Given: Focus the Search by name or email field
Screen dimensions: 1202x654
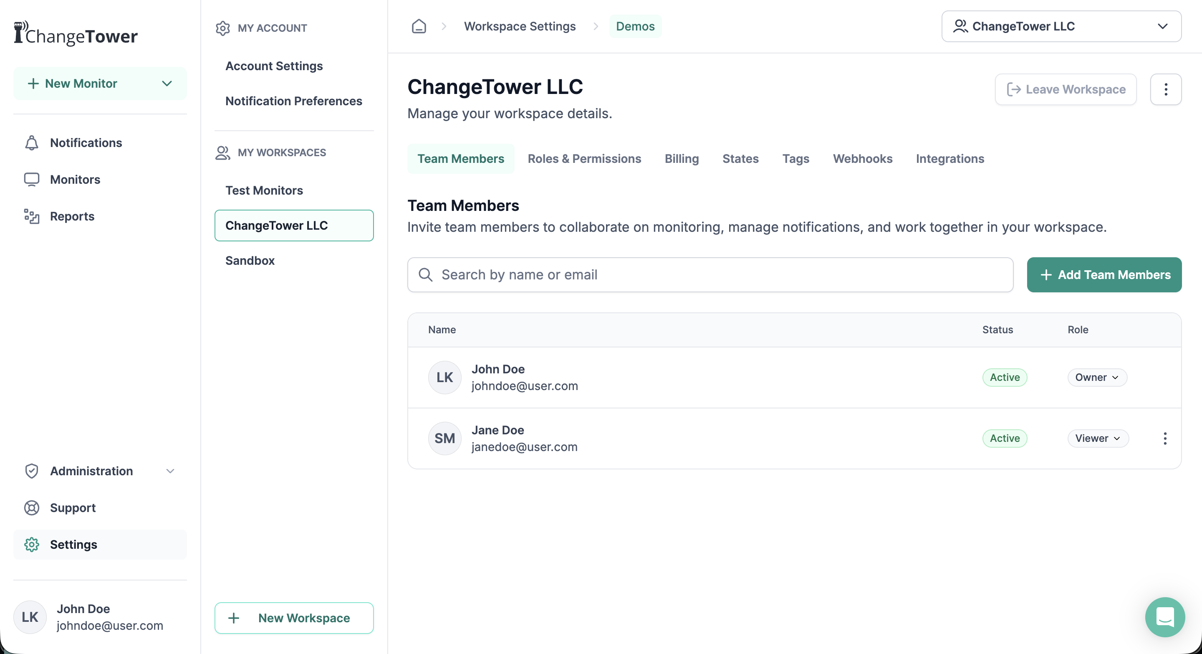Looking at the screenshot, I should [x=710, y=275].
